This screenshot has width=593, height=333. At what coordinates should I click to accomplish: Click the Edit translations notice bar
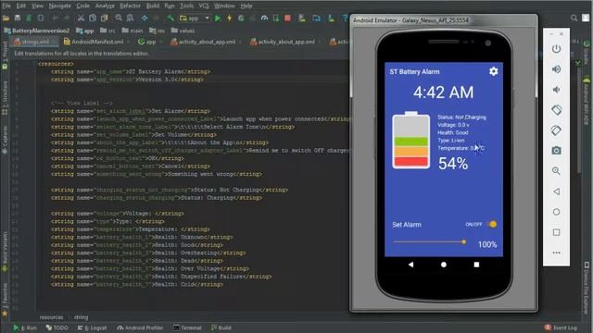82,54
